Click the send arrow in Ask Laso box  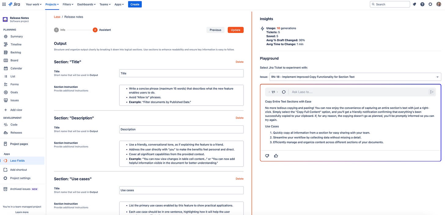[x=432, y=92]
